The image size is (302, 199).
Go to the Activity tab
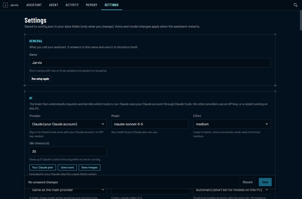point(72,5)
